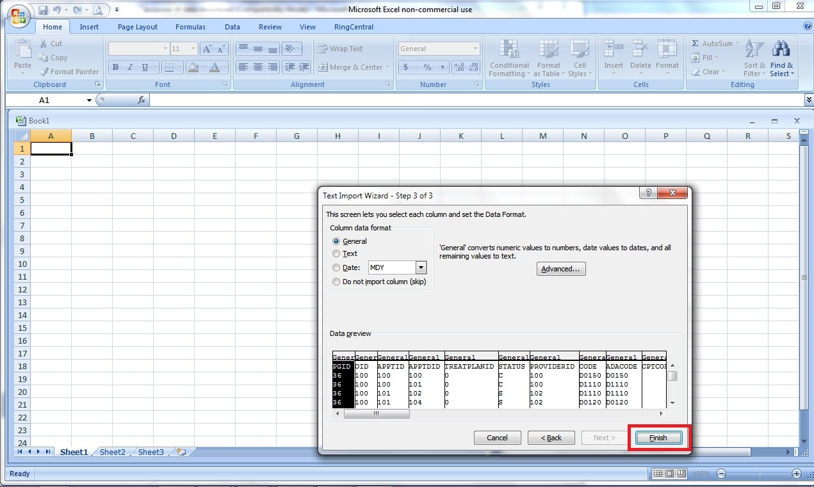Open Print Preview from Quick Access Toolbar
Screen dimensions: 814x487
[x=97, y=10]
